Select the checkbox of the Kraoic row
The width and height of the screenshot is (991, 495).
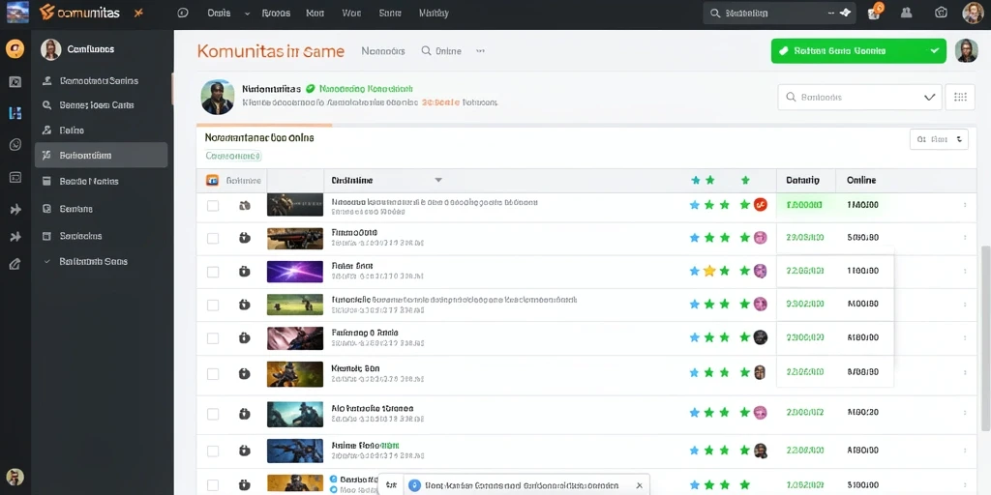coord(213,374)
